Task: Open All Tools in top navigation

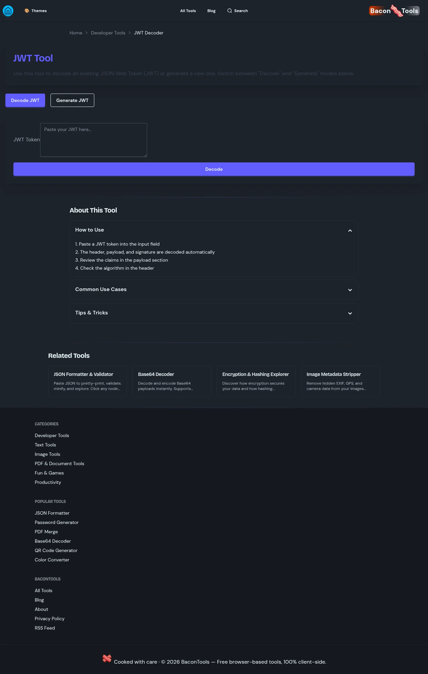Action: (x=188, y=11)
